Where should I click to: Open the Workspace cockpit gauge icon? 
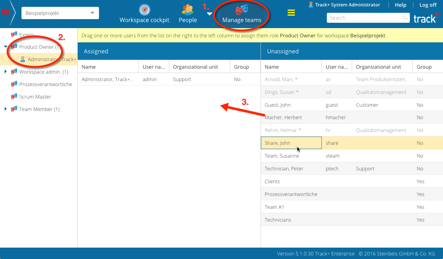tap(144, 10)
